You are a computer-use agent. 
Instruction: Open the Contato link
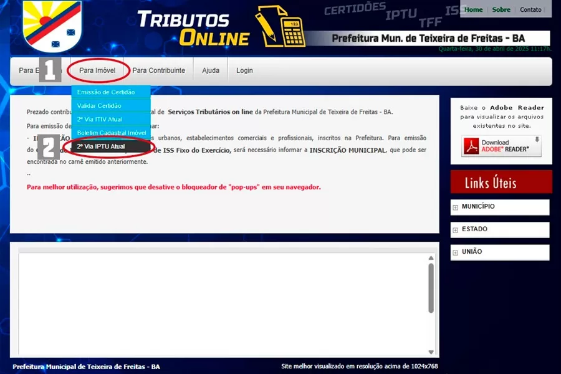(530, 10)
